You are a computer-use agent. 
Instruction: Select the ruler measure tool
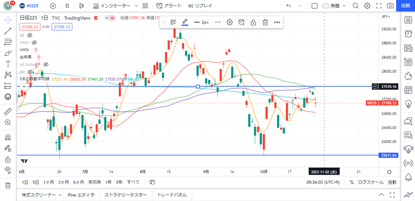click(x=8, y=112)
